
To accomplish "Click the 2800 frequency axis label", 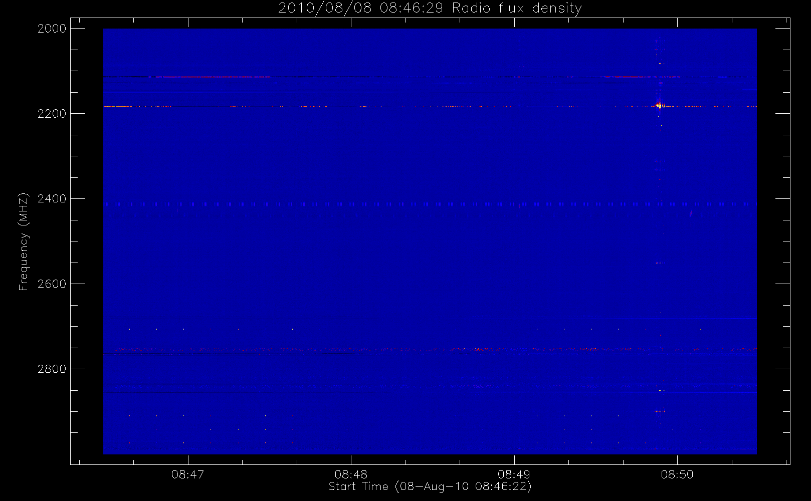I will (52, 369).
